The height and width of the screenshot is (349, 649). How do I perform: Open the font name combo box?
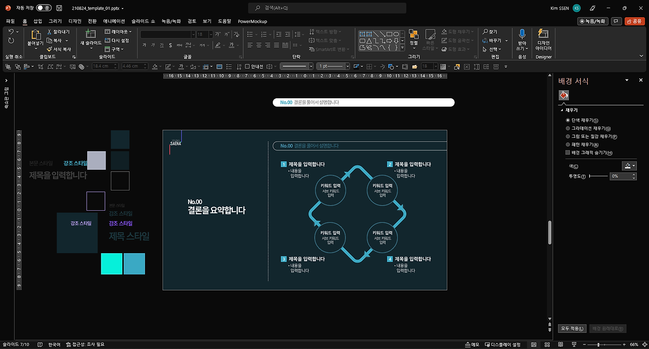click(167, 34)
